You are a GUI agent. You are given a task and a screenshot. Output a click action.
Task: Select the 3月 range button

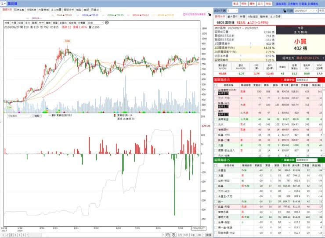[x=180, y=235]
